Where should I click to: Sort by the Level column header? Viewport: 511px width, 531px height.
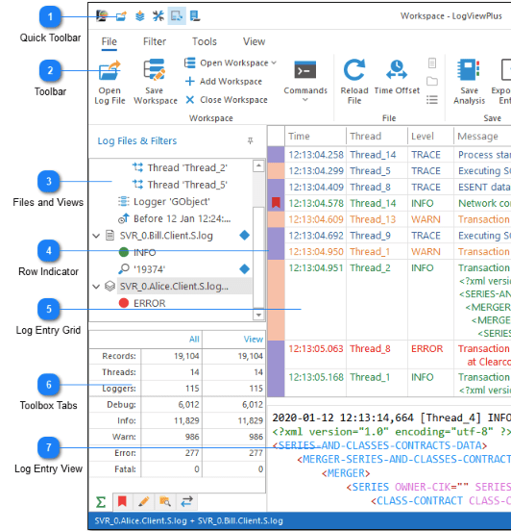[430, 137]
